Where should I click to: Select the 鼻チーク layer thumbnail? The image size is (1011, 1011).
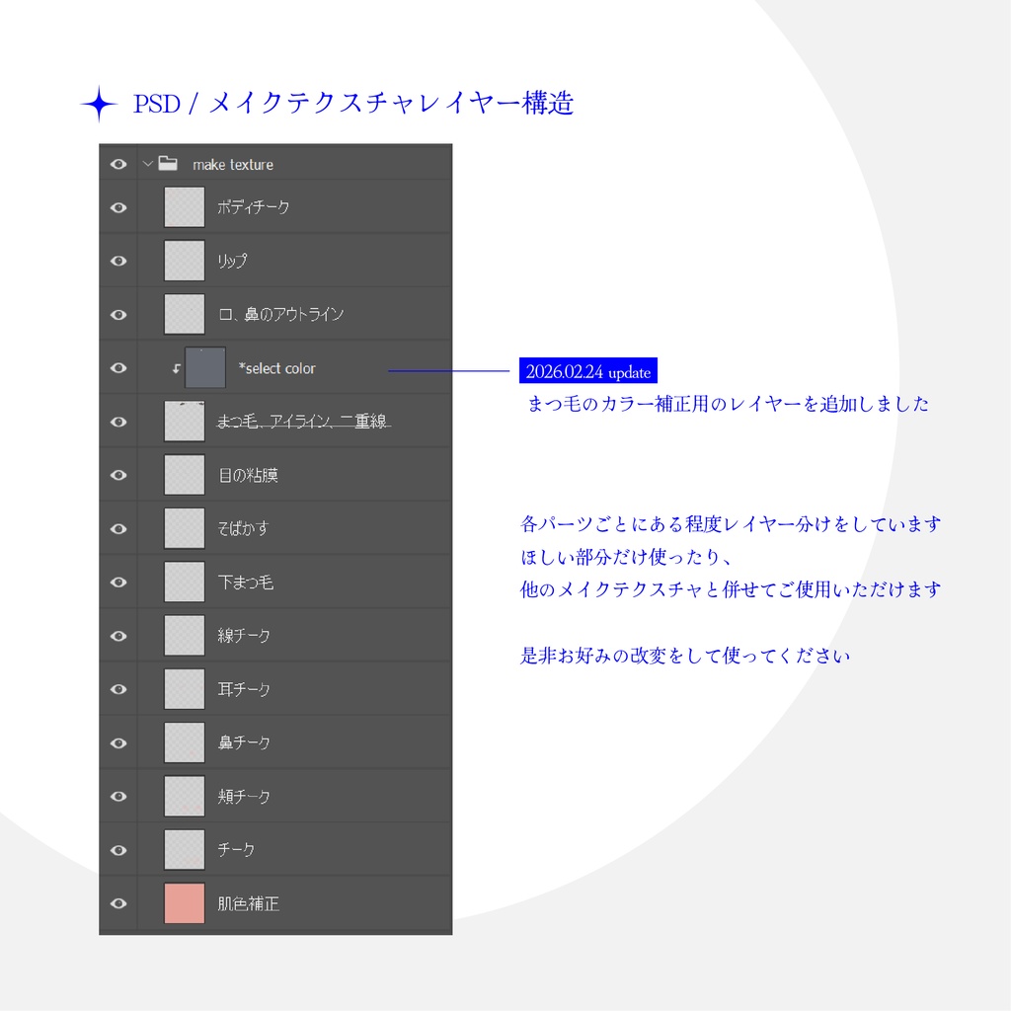[x=185, y=742]
